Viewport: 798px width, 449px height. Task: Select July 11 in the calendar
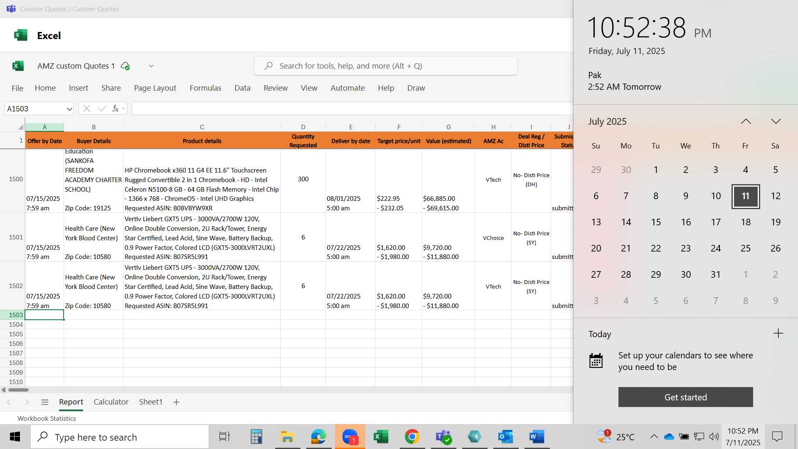(746, 196)
